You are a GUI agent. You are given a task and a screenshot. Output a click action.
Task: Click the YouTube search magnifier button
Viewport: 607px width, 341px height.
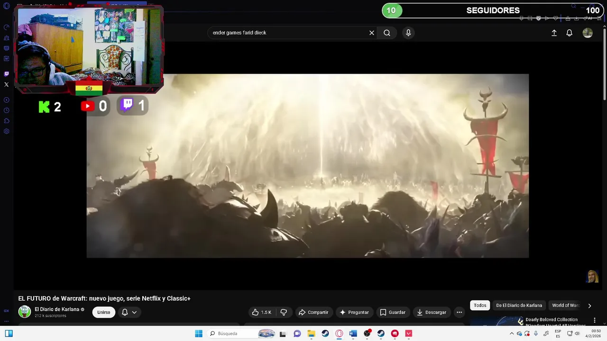[387, 33]
